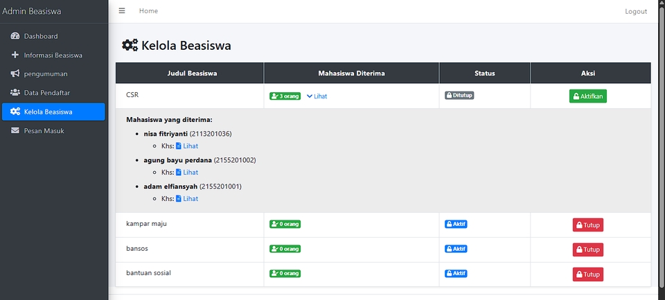Viewport: 665px width, 300px height.
Task: Click the Data Pendaftar users icon
Action: pos(15,92)
